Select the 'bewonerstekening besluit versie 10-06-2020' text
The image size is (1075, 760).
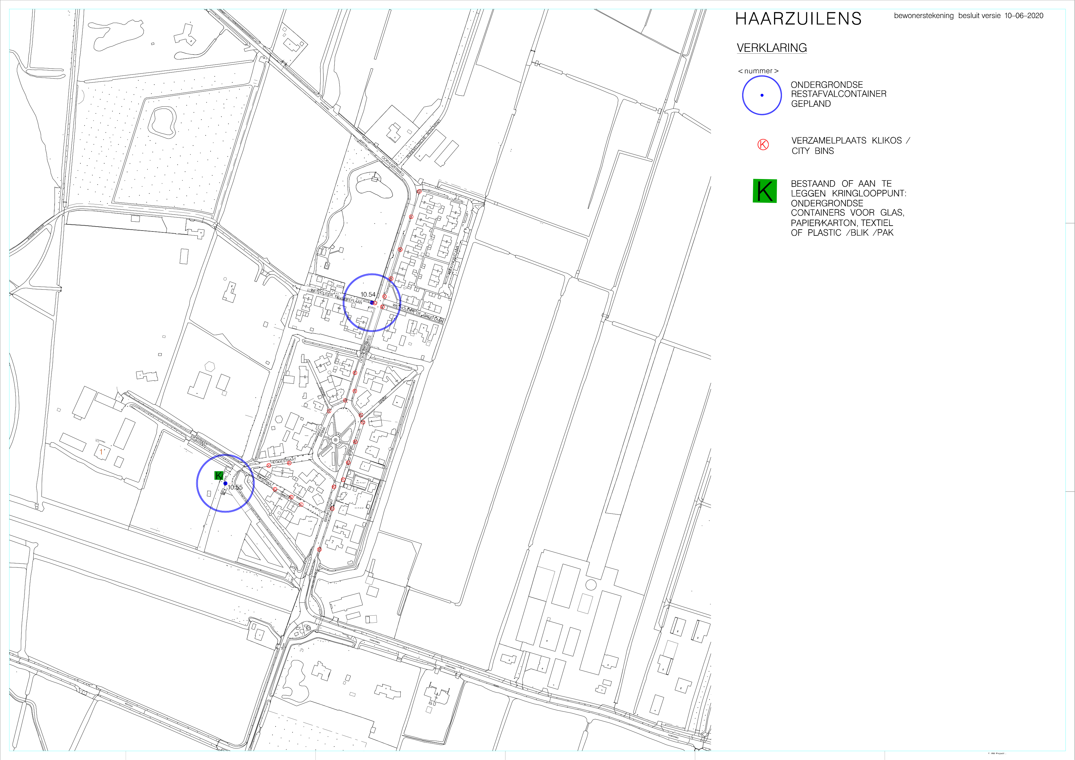pyautogui.click(x=968, y=15)
